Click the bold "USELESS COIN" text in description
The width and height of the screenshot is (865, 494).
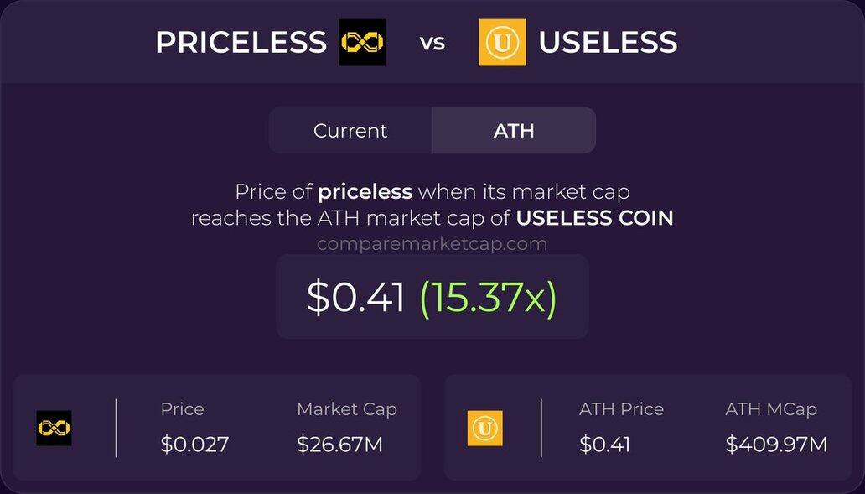(x=594, y=218)
